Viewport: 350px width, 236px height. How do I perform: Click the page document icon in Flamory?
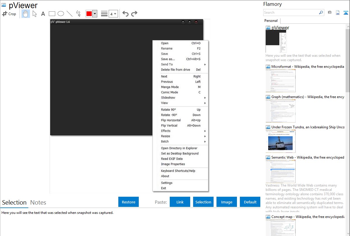point(338,13)
